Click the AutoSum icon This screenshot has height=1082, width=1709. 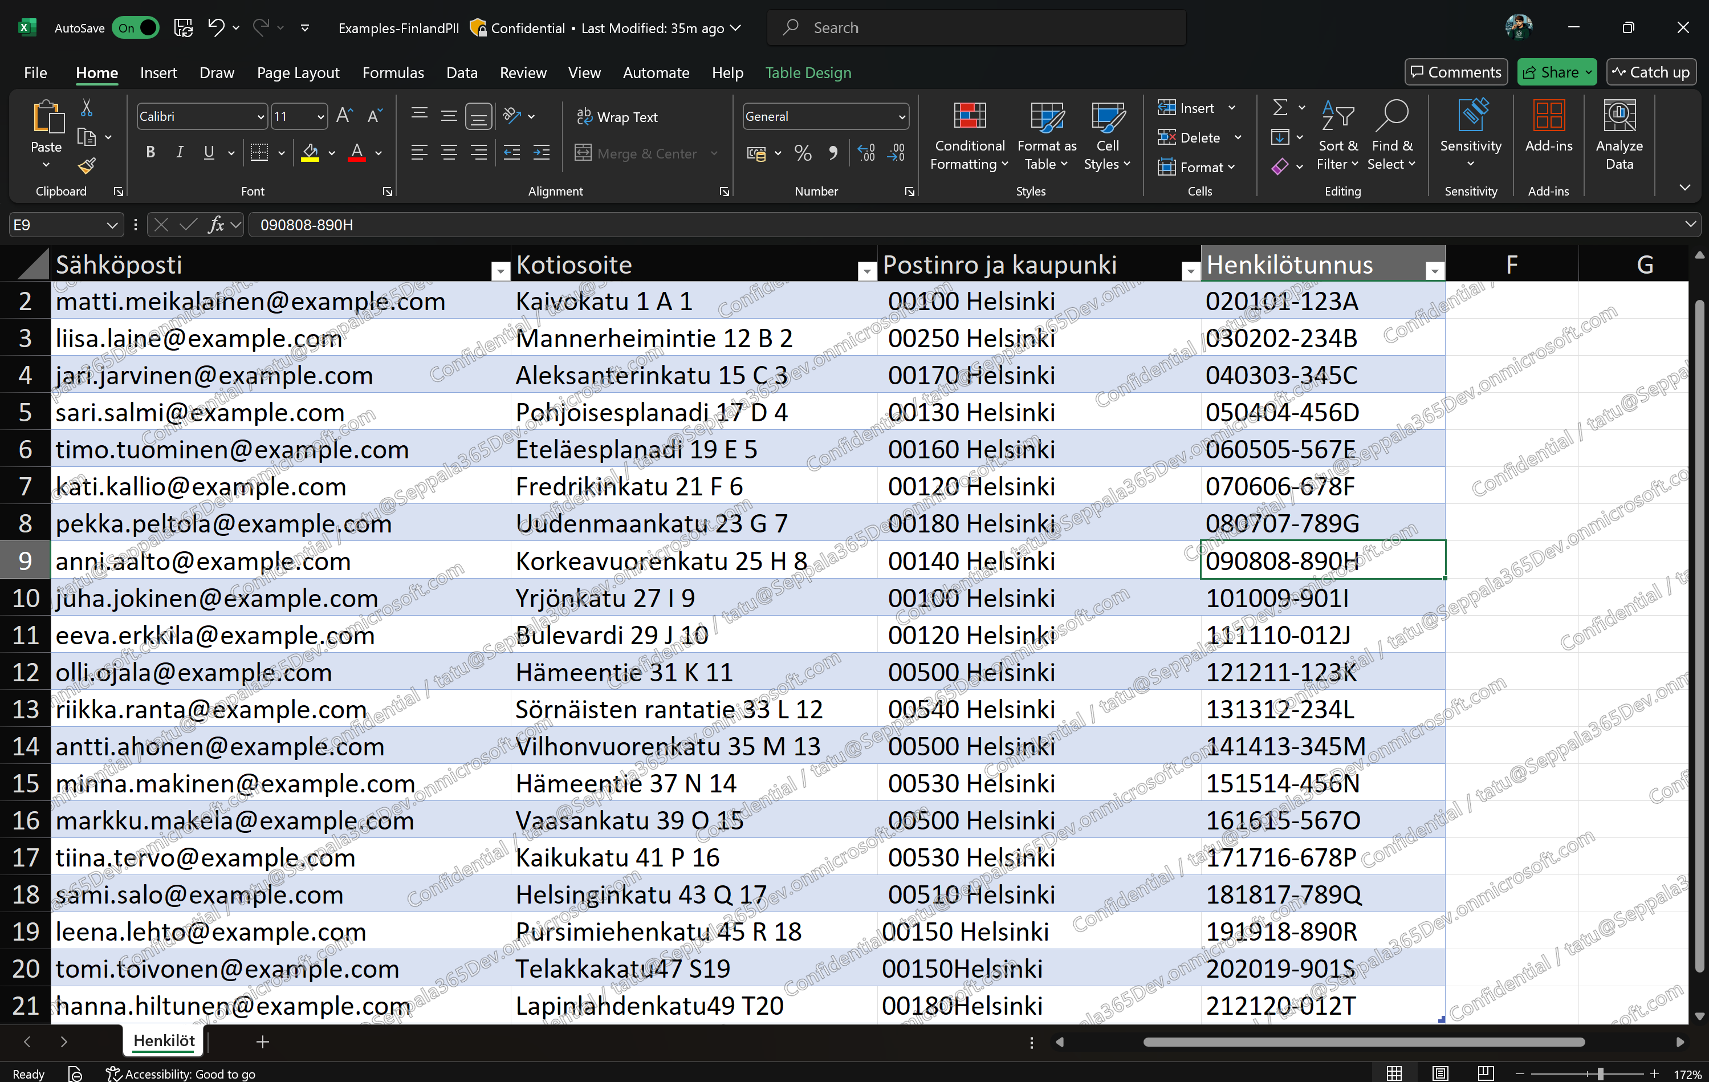pyautogui.click(x=1281, y=107)
